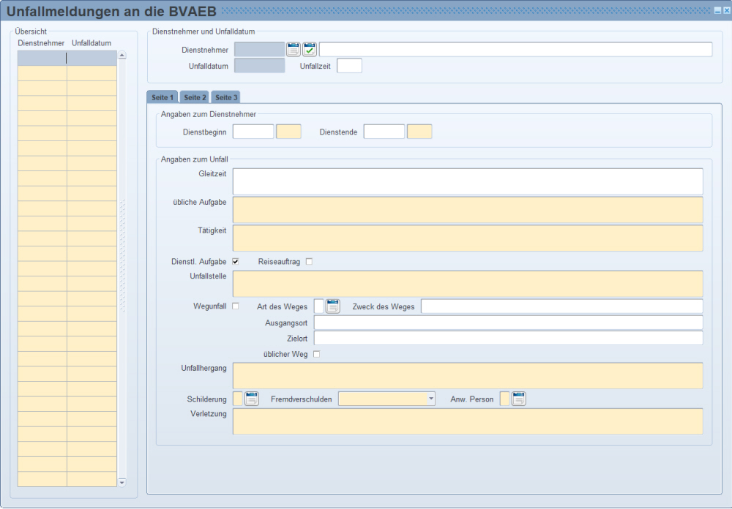Click the Art des Weges code field
The width and height of the screenshot is (732, 509).
point(319,306)
